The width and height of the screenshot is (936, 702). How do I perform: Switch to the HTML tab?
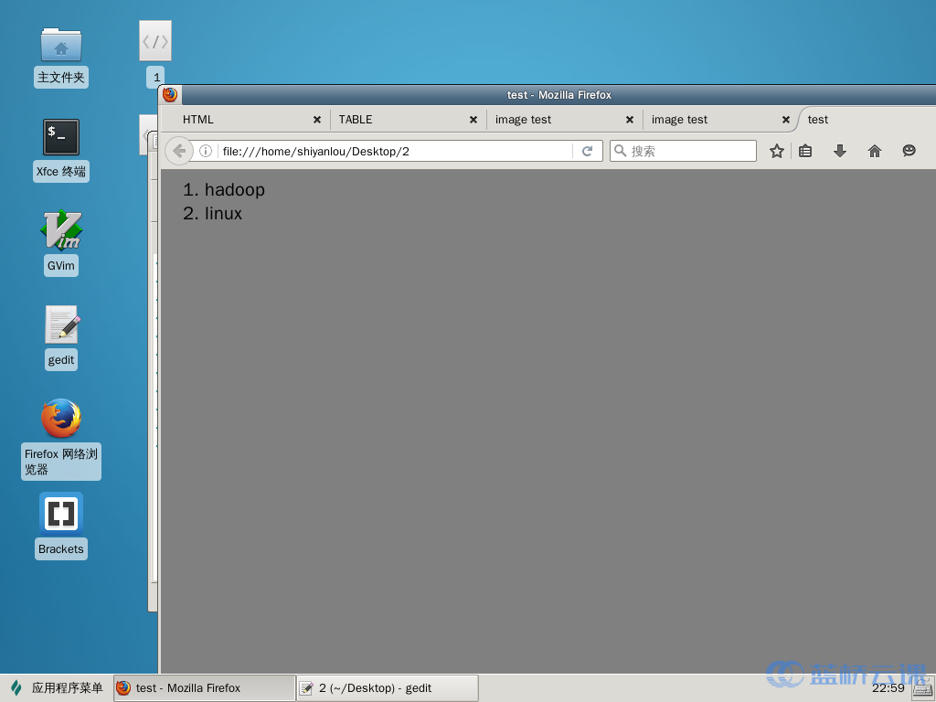click(x=238, y=120)
